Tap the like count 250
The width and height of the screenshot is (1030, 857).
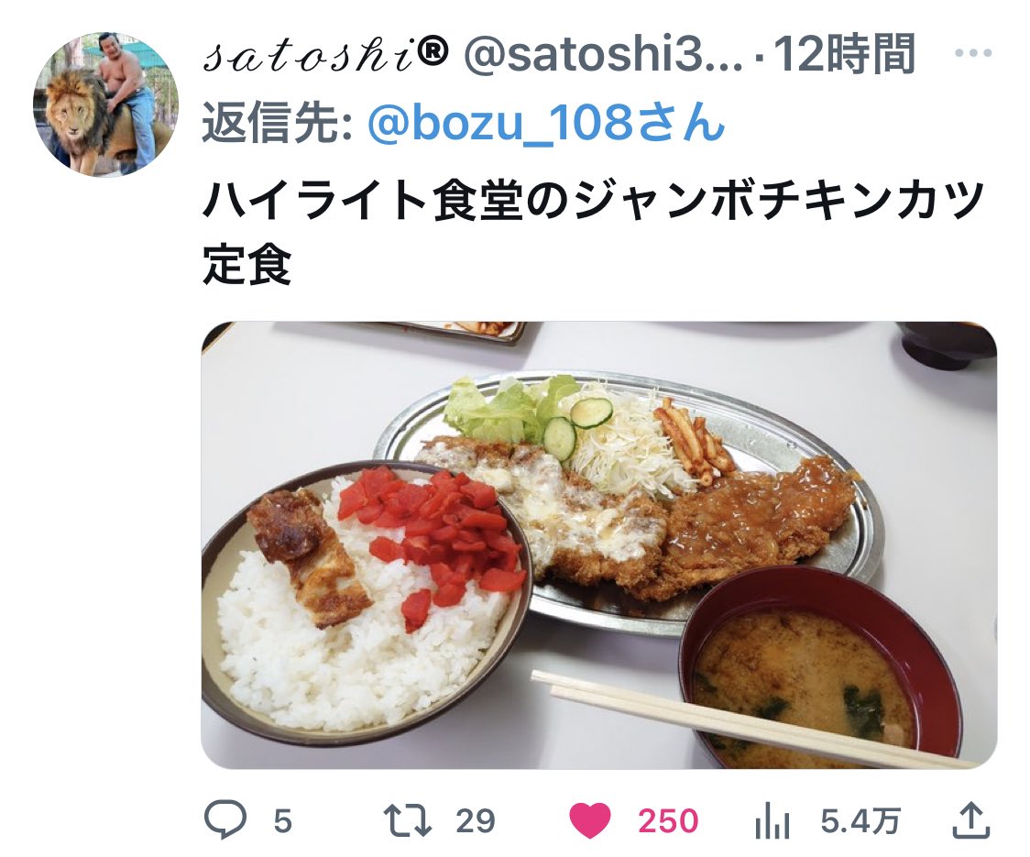click(x=668, y=821)
